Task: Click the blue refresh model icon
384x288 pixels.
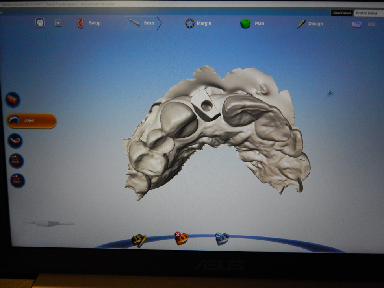Action: pos(222,238)
